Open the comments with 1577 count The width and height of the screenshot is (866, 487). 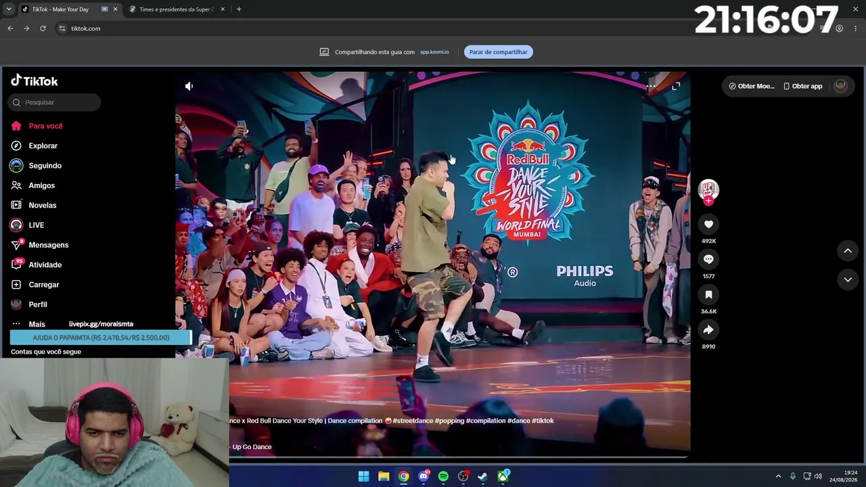(x=708, y=259)
